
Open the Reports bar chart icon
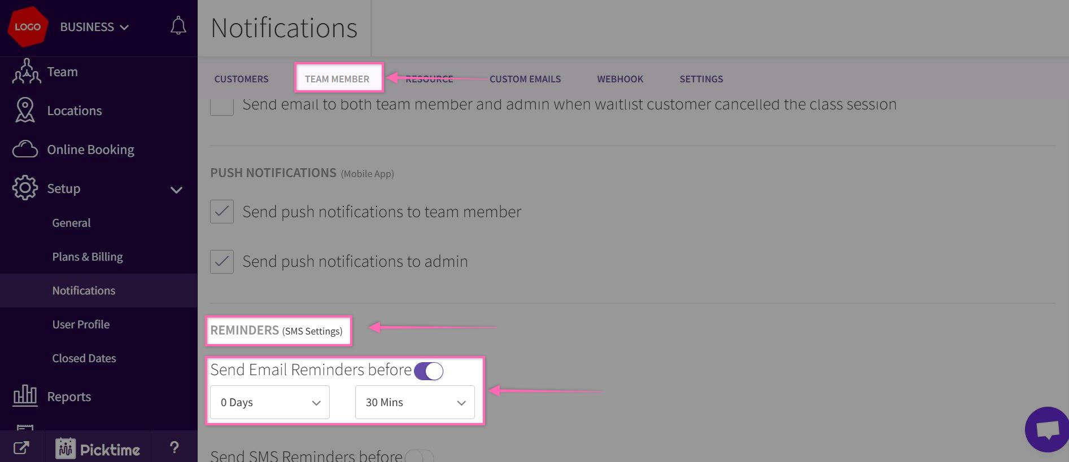25,396
